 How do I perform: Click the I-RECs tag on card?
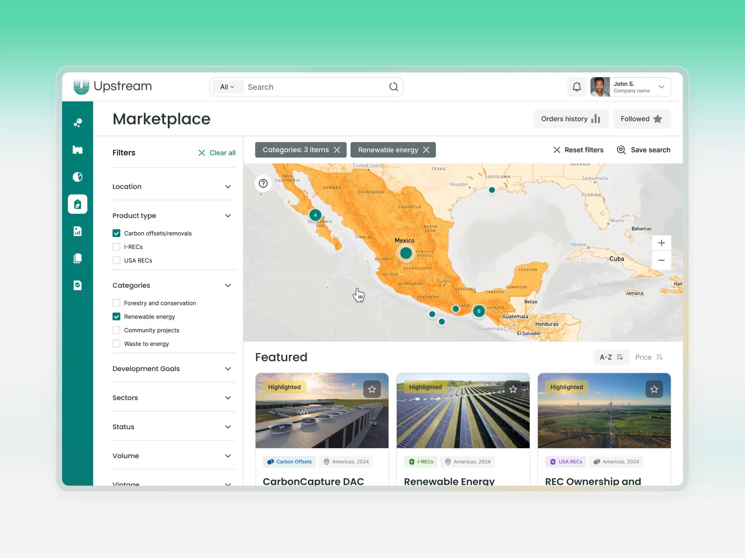pyautogui.click(x=421, y=461)
